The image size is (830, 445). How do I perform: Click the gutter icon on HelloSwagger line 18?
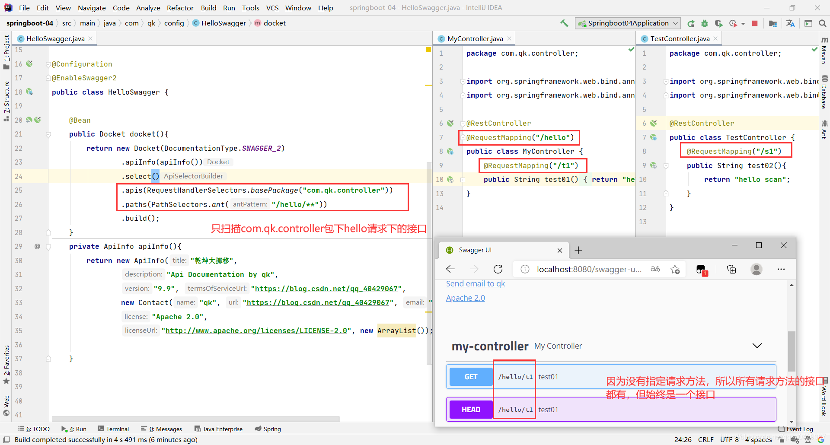click(29, 92)
